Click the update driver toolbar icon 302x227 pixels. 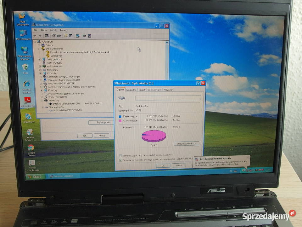click(84, 36)
